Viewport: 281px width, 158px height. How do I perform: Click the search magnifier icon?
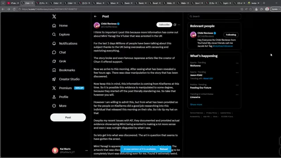click(191, 16)
